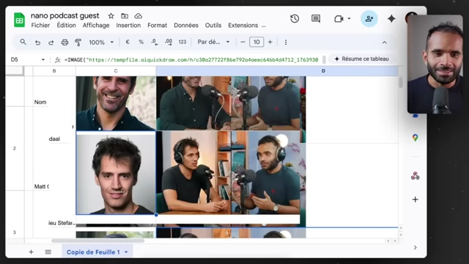Open the Format menu

[157, 26]
